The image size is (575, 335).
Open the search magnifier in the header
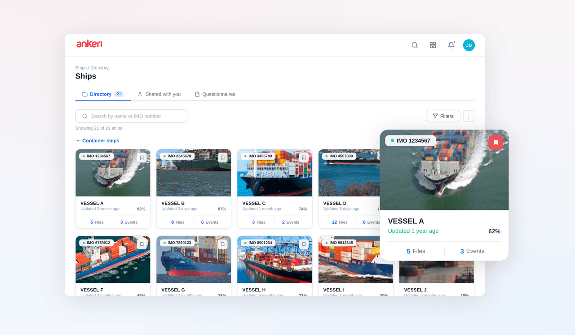(x=414, y=45)
